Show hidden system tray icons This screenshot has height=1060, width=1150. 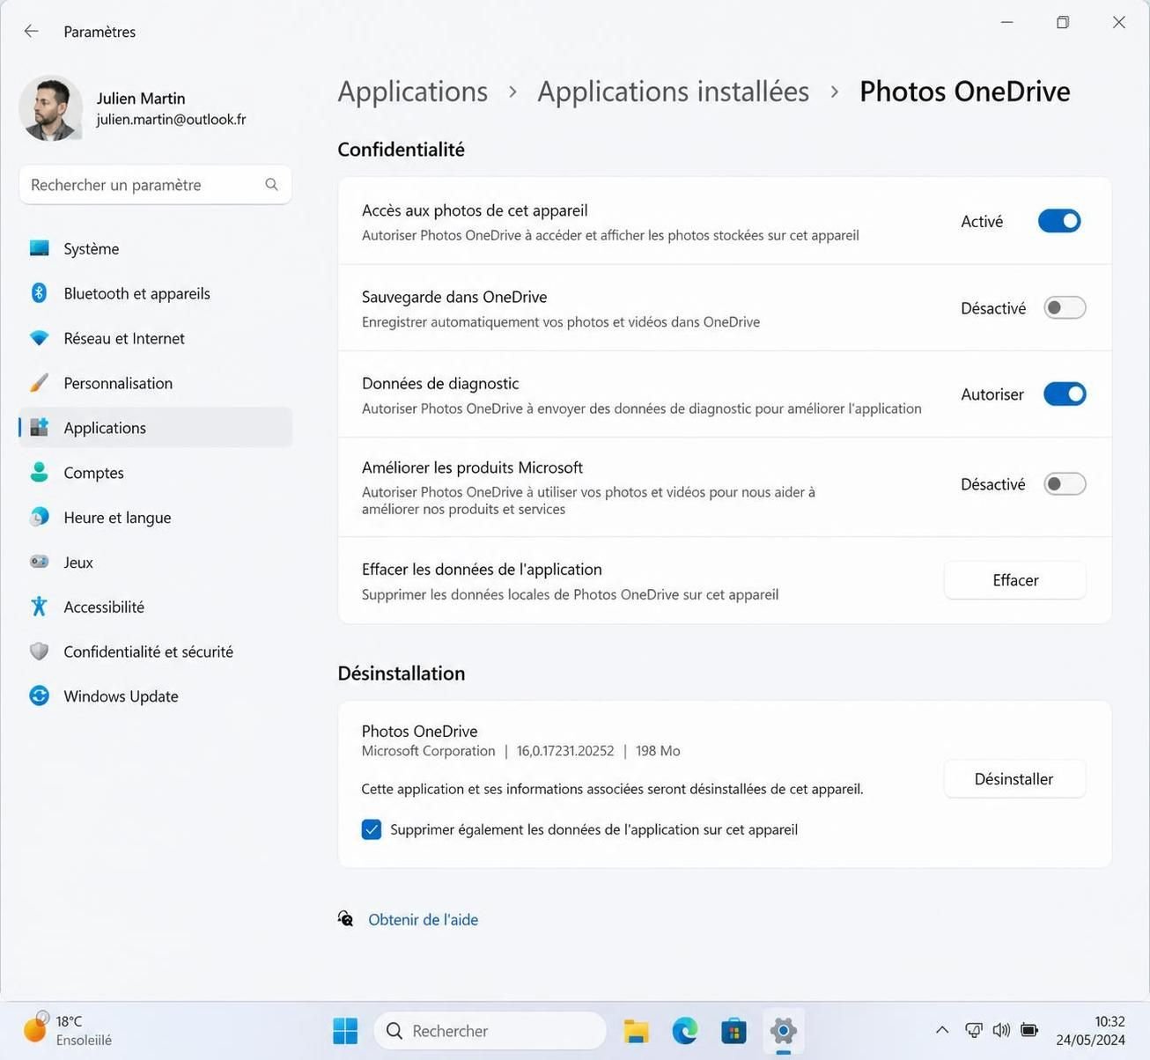tap(942, 1030)
